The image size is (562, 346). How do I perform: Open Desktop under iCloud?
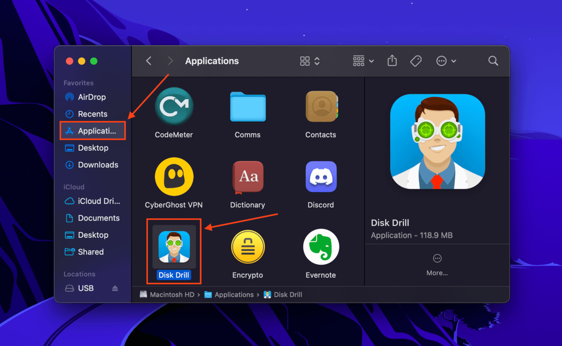point(92,235)
